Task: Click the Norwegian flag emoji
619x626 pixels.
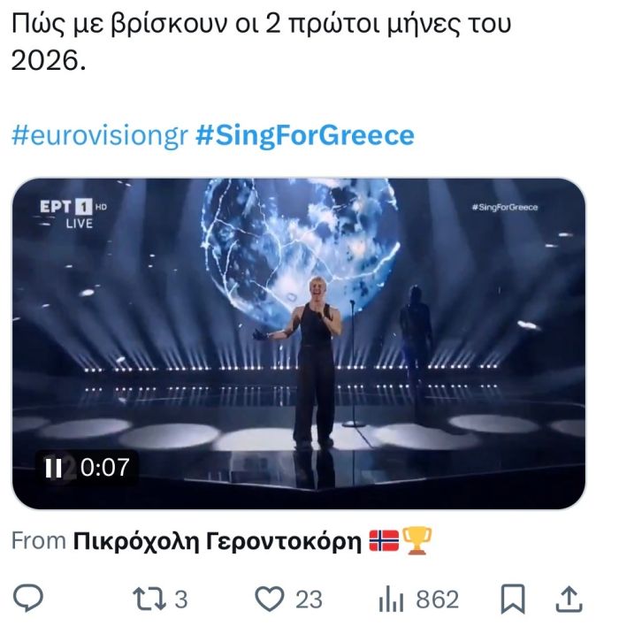Action: point(383,541)
